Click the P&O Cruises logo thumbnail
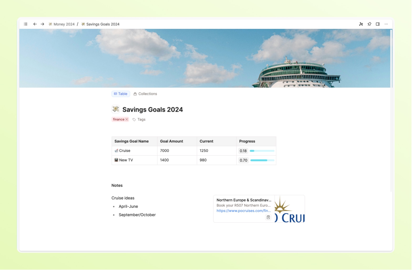The image size is (412, 270). (290, 209)
